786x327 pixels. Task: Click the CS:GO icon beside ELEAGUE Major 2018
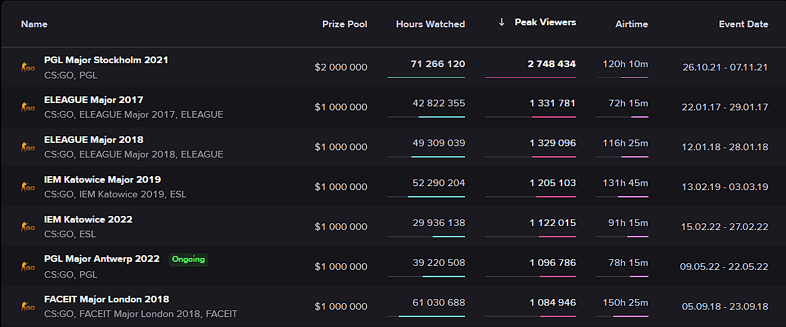coord(27,147)
